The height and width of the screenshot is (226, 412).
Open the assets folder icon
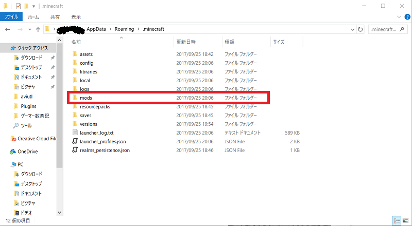(x=75, y=54)
